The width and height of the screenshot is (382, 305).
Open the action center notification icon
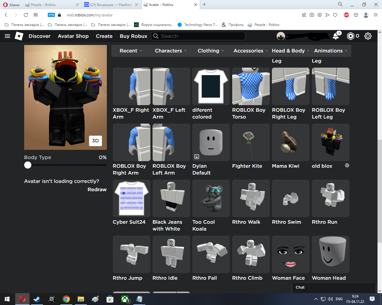(372, 299)
